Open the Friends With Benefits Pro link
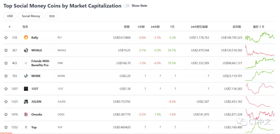The height and width of the screenshot is (134, 280). [x=40, y=63]
